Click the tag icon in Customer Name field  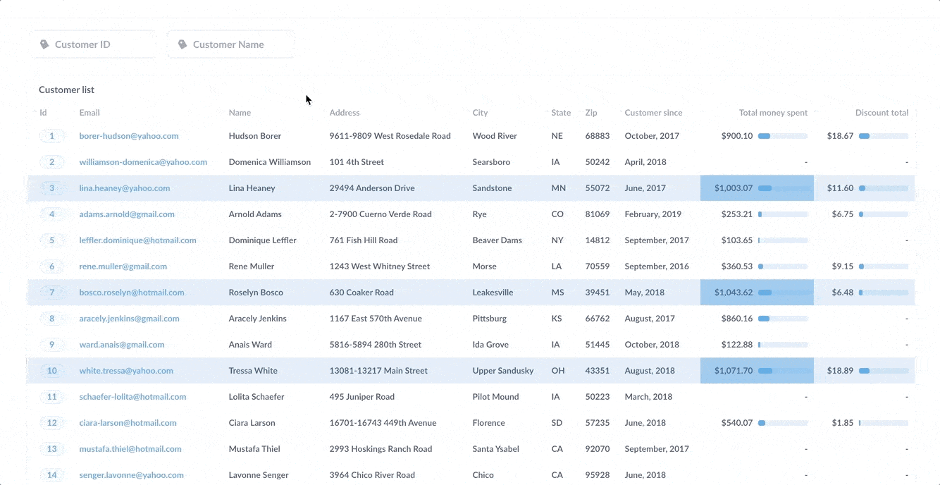coord(182,44)
